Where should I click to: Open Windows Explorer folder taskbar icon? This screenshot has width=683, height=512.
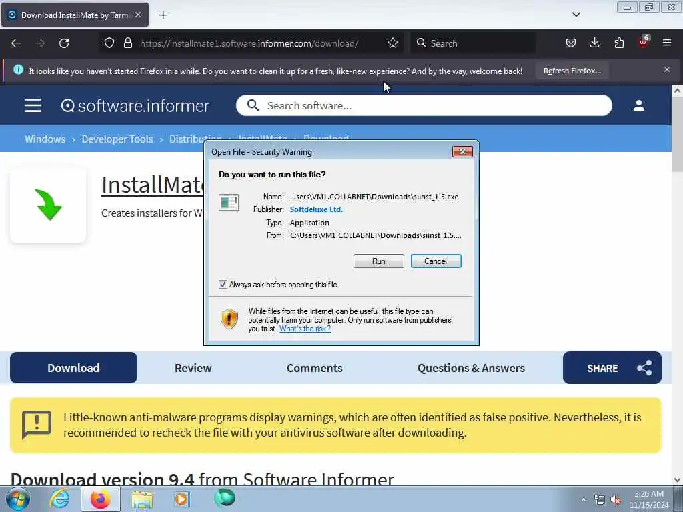(x=142, y=499)
